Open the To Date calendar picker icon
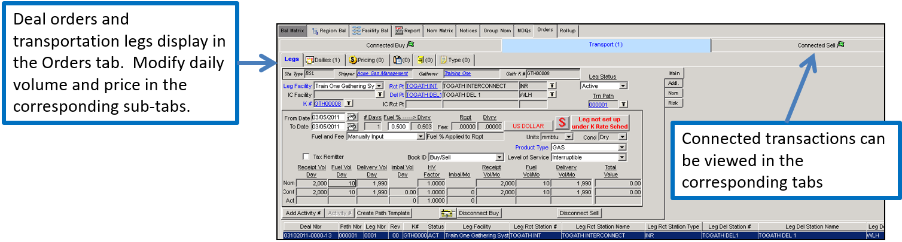 click(x=352, y=127)
